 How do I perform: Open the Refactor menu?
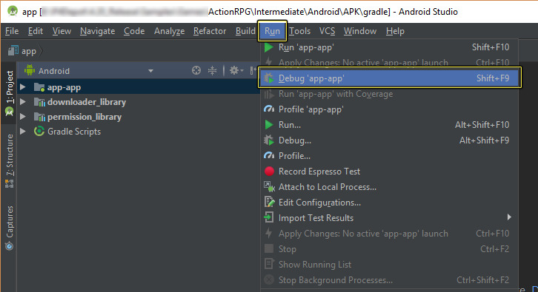pyautogui.click(x=210, y=31)
